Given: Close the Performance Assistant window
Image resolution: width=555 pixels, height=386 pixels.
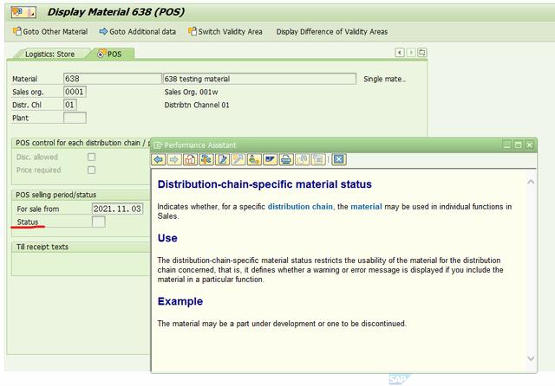Looking at the screenshot, I should [530, 145].
